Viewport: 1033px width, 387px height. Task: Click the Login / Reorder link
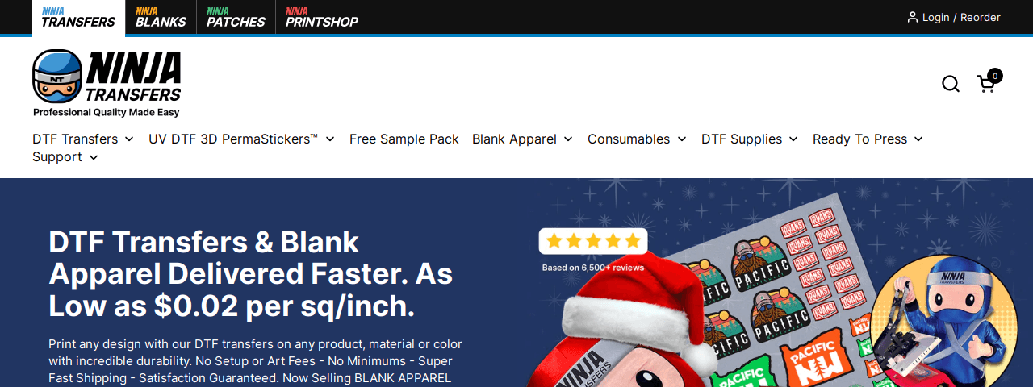(x=961, y=17)
